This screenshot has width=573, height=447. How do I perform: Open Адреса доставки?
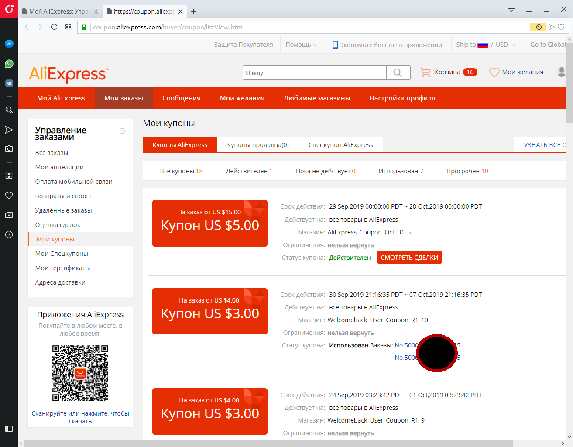(60, 282)
